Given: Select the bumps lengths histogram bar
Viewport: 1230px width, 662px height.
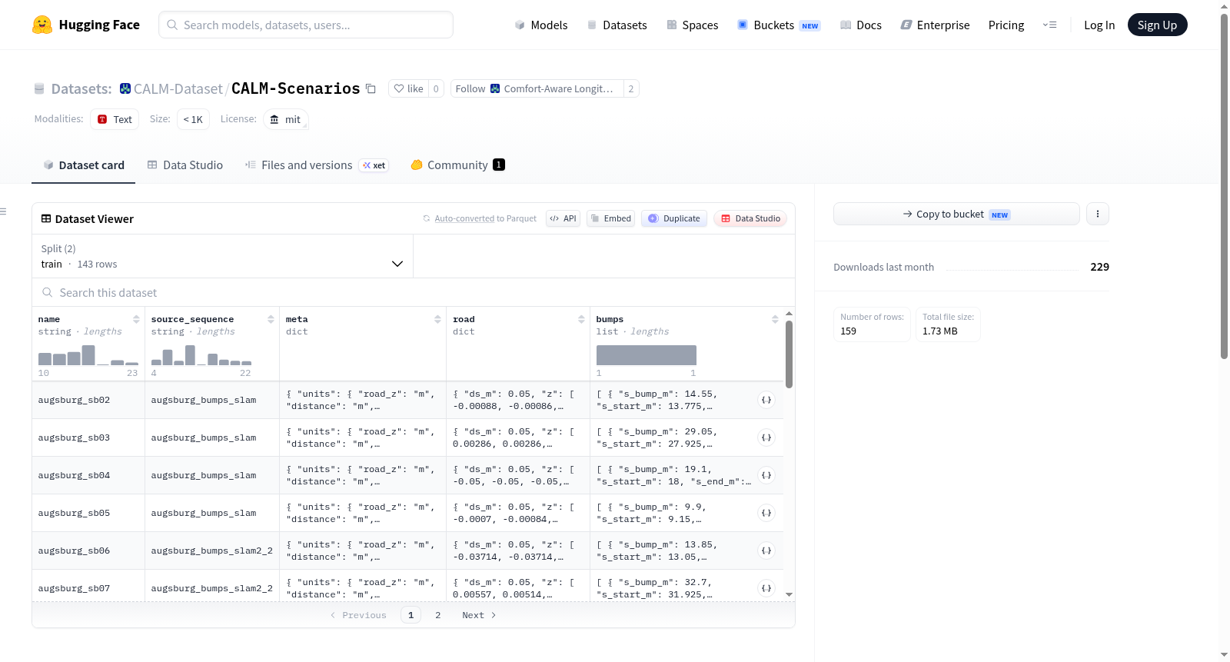Looking at the screenshot, I should pos(647,355).
